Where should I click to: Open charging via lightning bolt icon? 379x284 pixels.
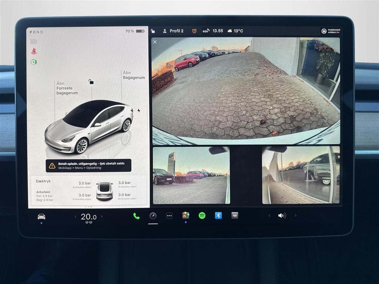tap(139, 110)
